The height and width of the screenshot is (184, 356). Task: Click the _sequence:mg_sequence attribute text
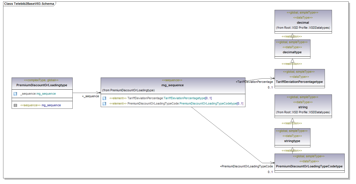point(38,94)
